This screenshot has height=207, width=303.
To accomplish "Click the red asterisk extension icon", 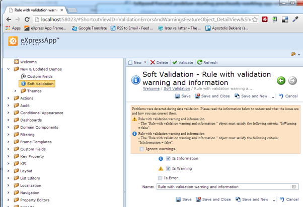I will pos(265,19).
